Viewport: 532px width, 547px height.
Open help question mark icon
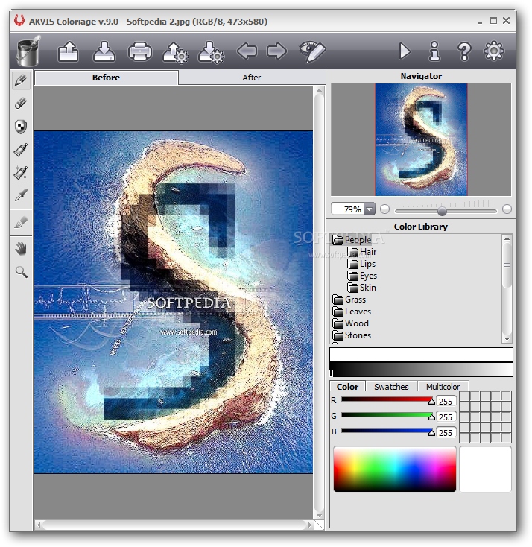[x=464, y=51]
